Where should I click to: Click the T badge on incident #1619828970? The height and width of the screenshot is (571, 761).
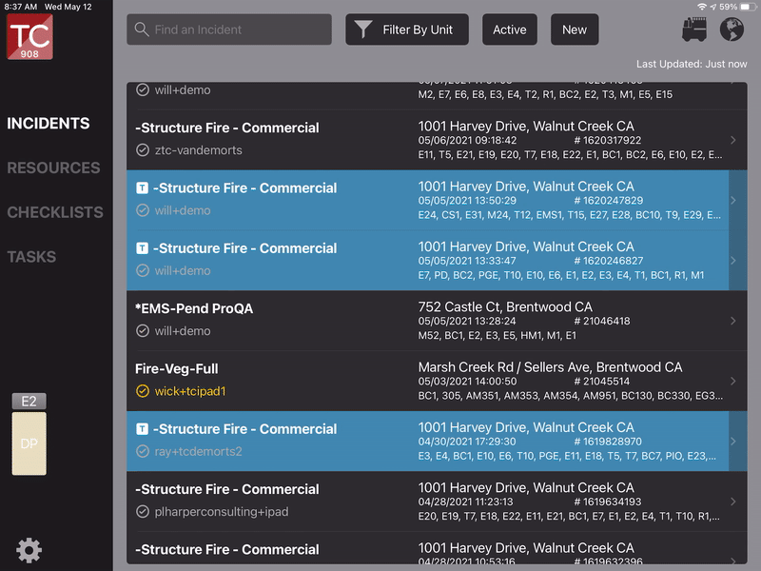pyautogui.click(x=143, y=429)
